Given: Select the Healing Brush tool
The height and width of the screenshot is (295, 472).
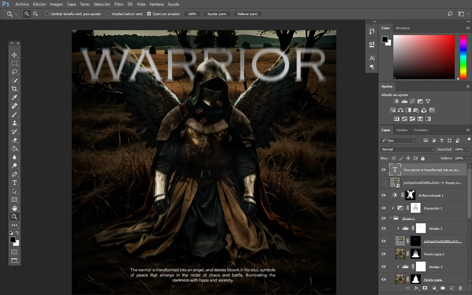Looking at the screenshot, I should 14,106.
